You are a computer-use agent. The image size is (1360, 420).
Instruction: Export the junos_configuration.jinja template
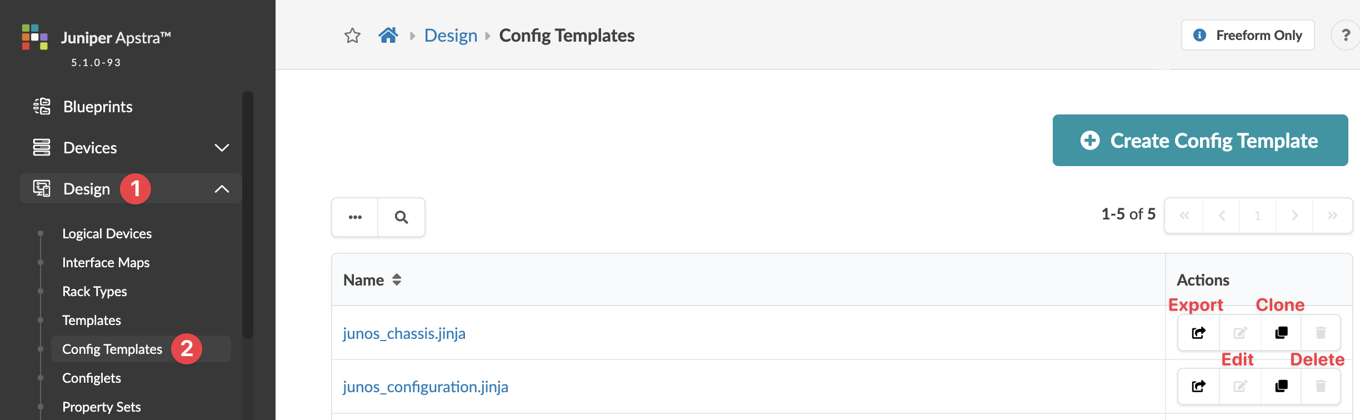pyautogui.click(x=1198, y=386)
